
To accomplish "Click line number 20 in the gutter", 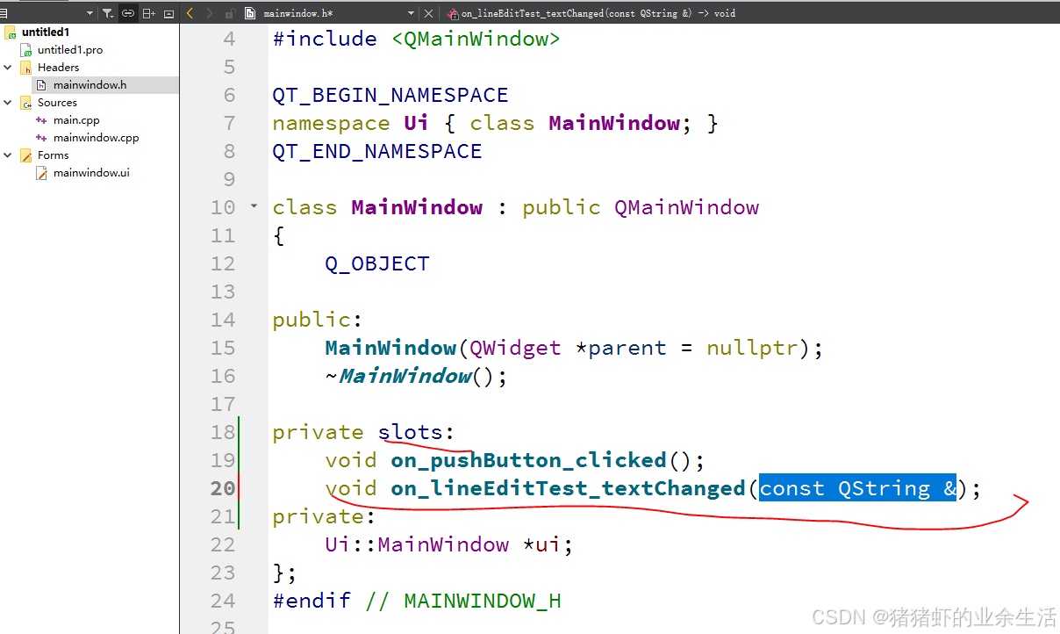I will click(223, 488).
